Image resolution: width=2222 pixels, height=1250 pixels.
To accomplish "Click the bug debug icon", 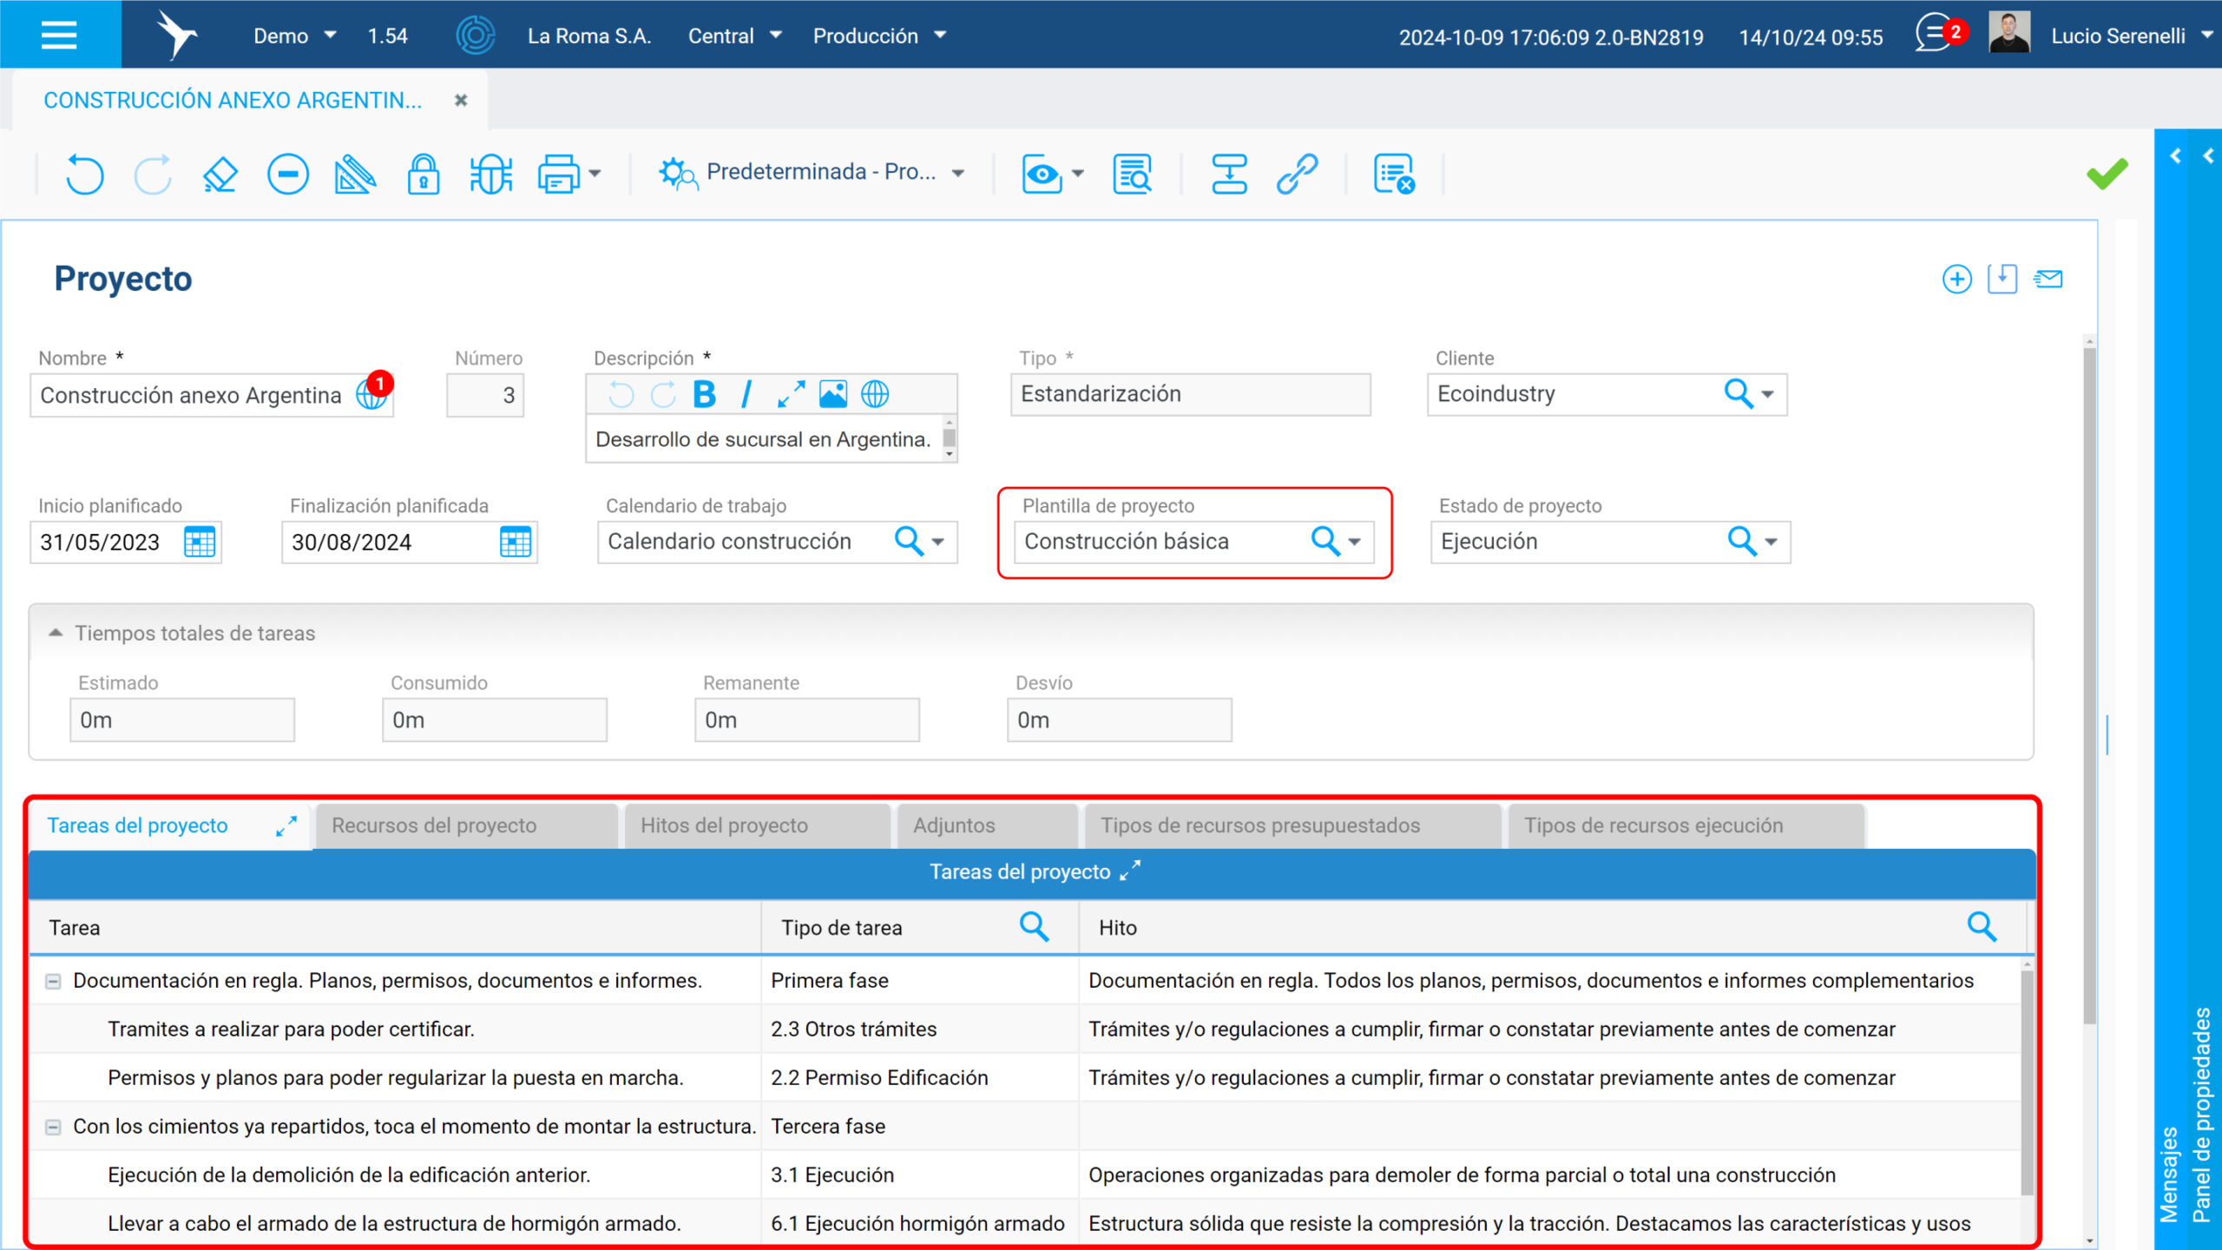I will click(491, 174).
